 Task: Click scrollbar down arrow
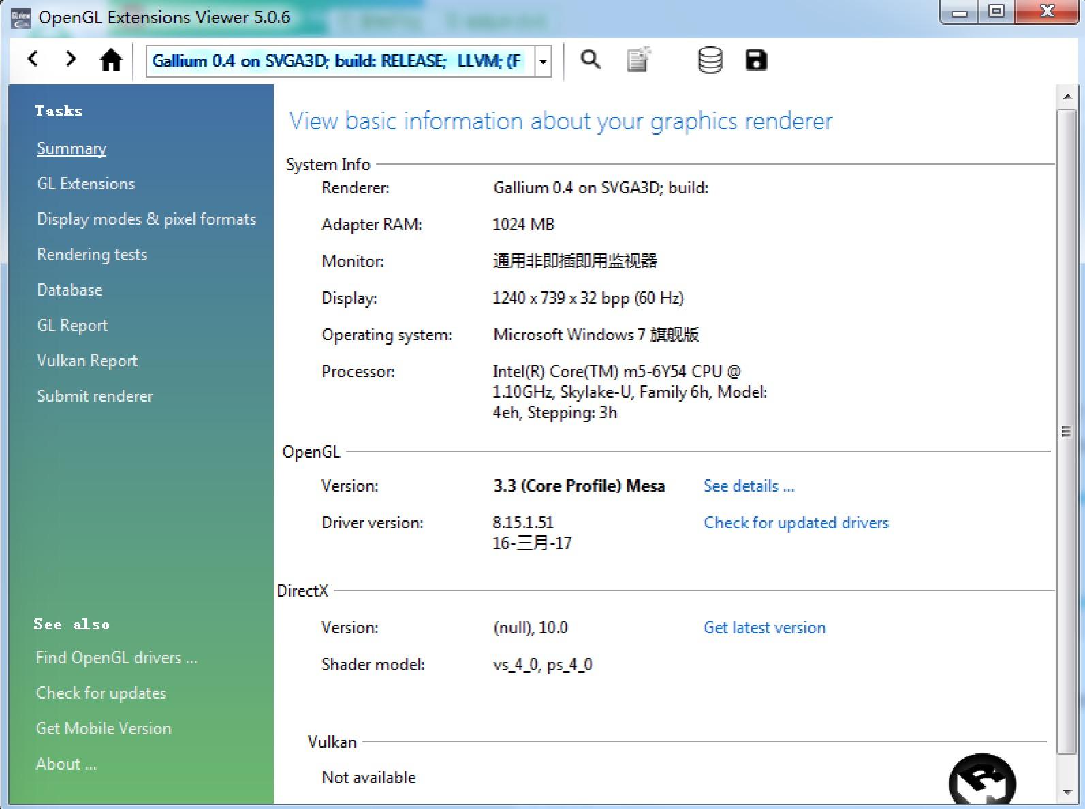(1067, 792)
